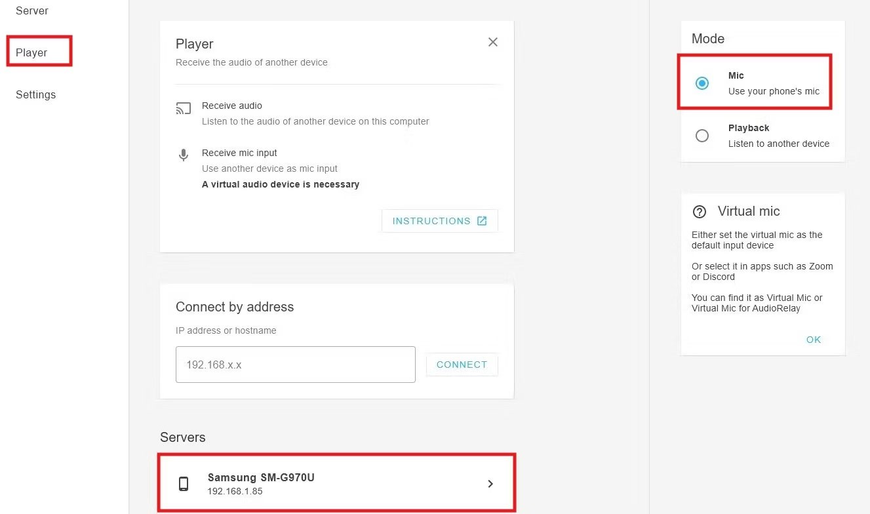This screenshot has height=514, width=870.
Task: Click the Virtual mic question mark icon
Action: (700, 212)
